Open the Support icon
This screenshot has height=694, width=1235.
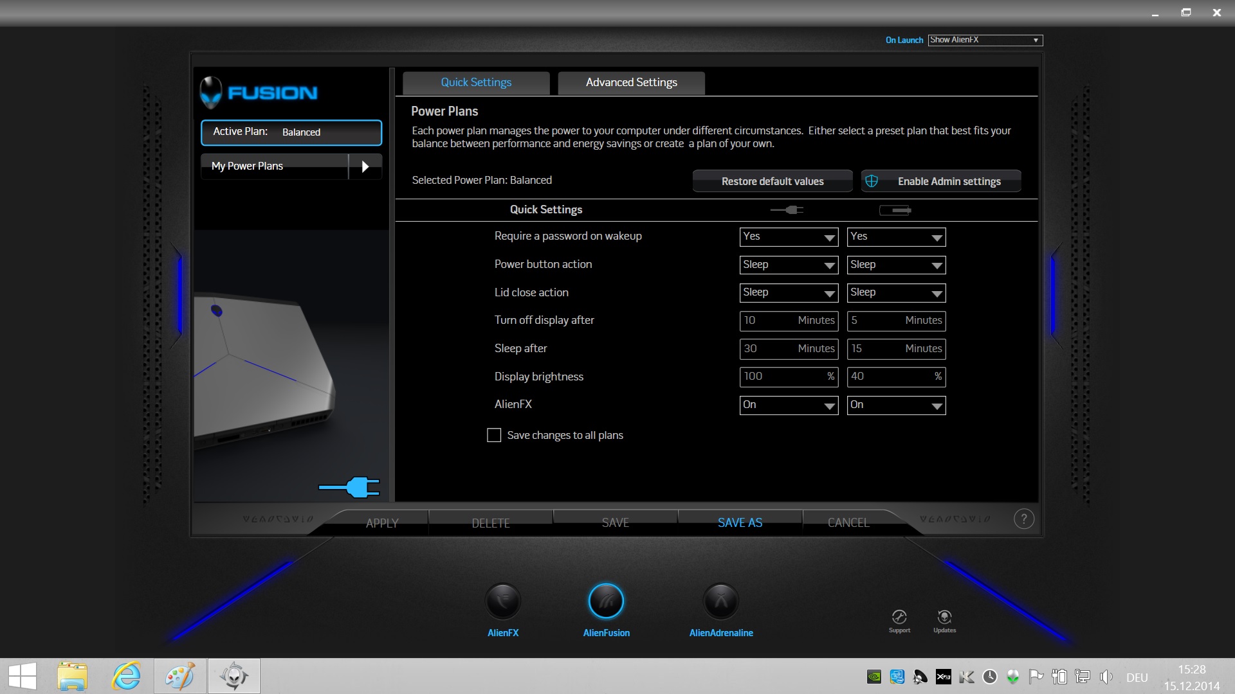(x=899, y=617)
